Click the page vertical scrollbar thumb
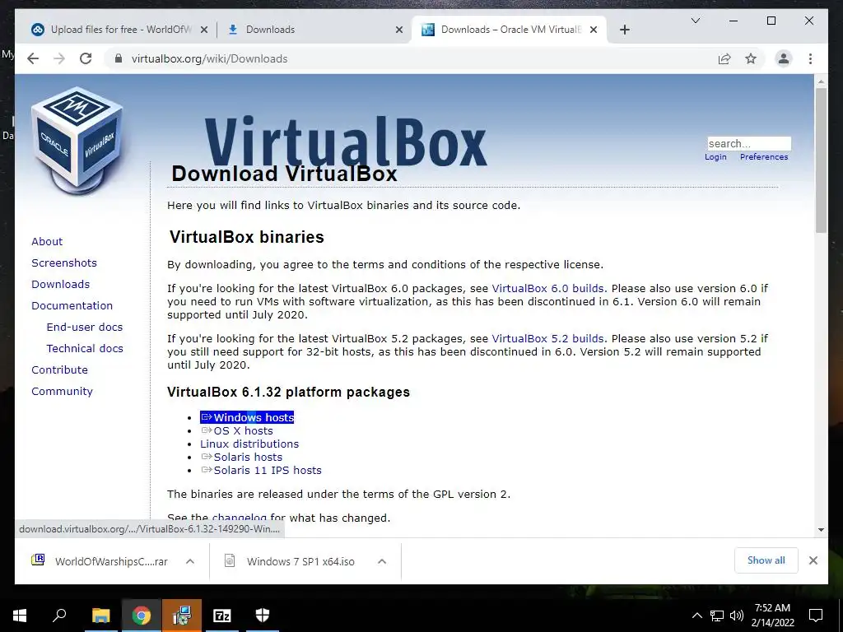The height and width of the screenshot is (632, 843). point(821,160)
